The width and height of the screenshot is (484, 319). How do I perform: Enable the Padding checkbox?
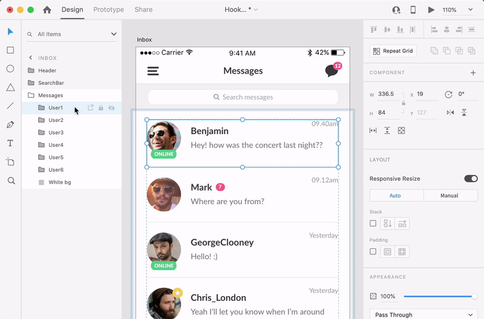tap(373, 251)
